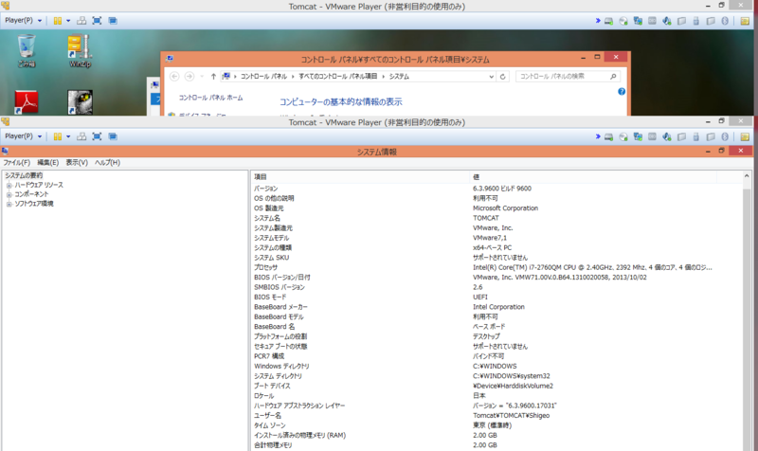Viewport: 758px width, 451px height.
Task: Click the コントロール パネルの検索 search box
Action: pyautogui.click(x=568, y=77)
